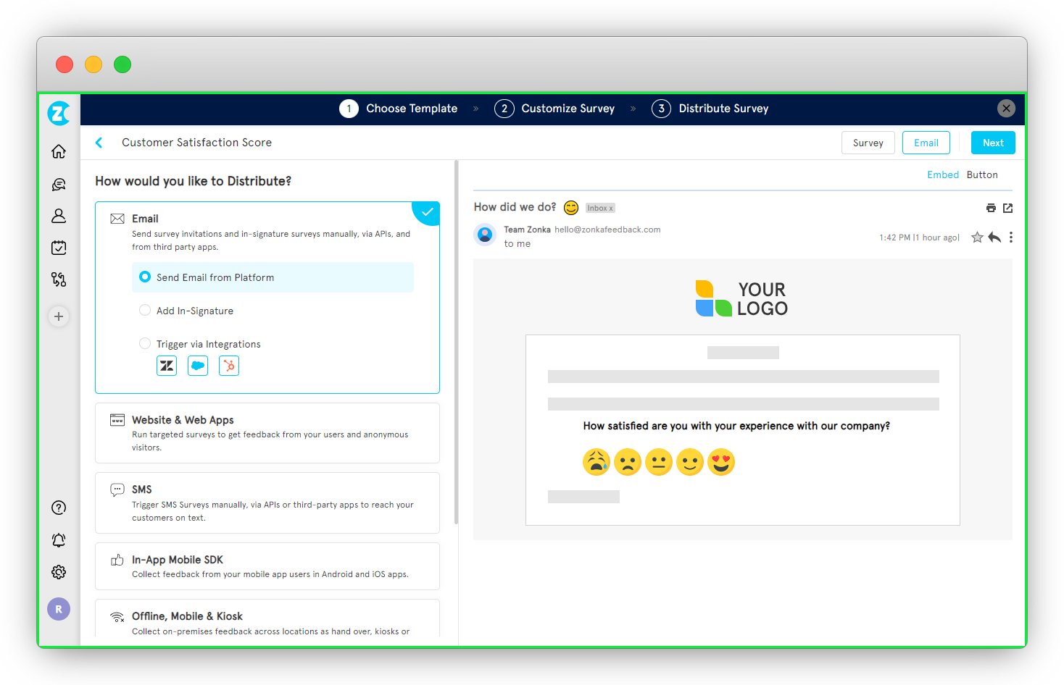Open the Home icon in the sidebar
Screen dimensions: 1064x685
(59, 151)
